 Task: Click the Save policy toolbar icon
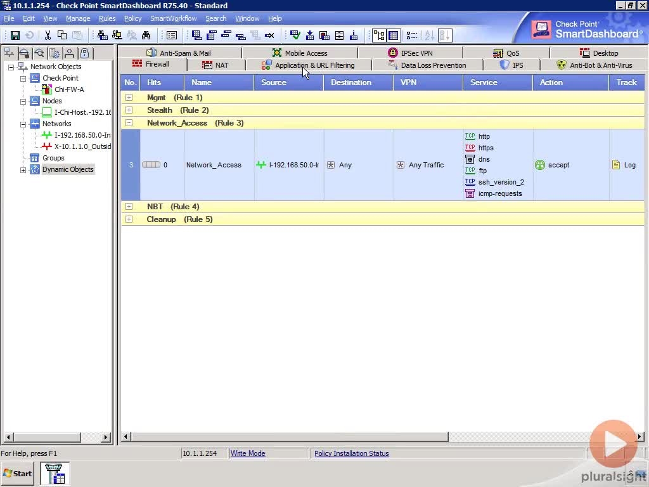pos(15,36)
